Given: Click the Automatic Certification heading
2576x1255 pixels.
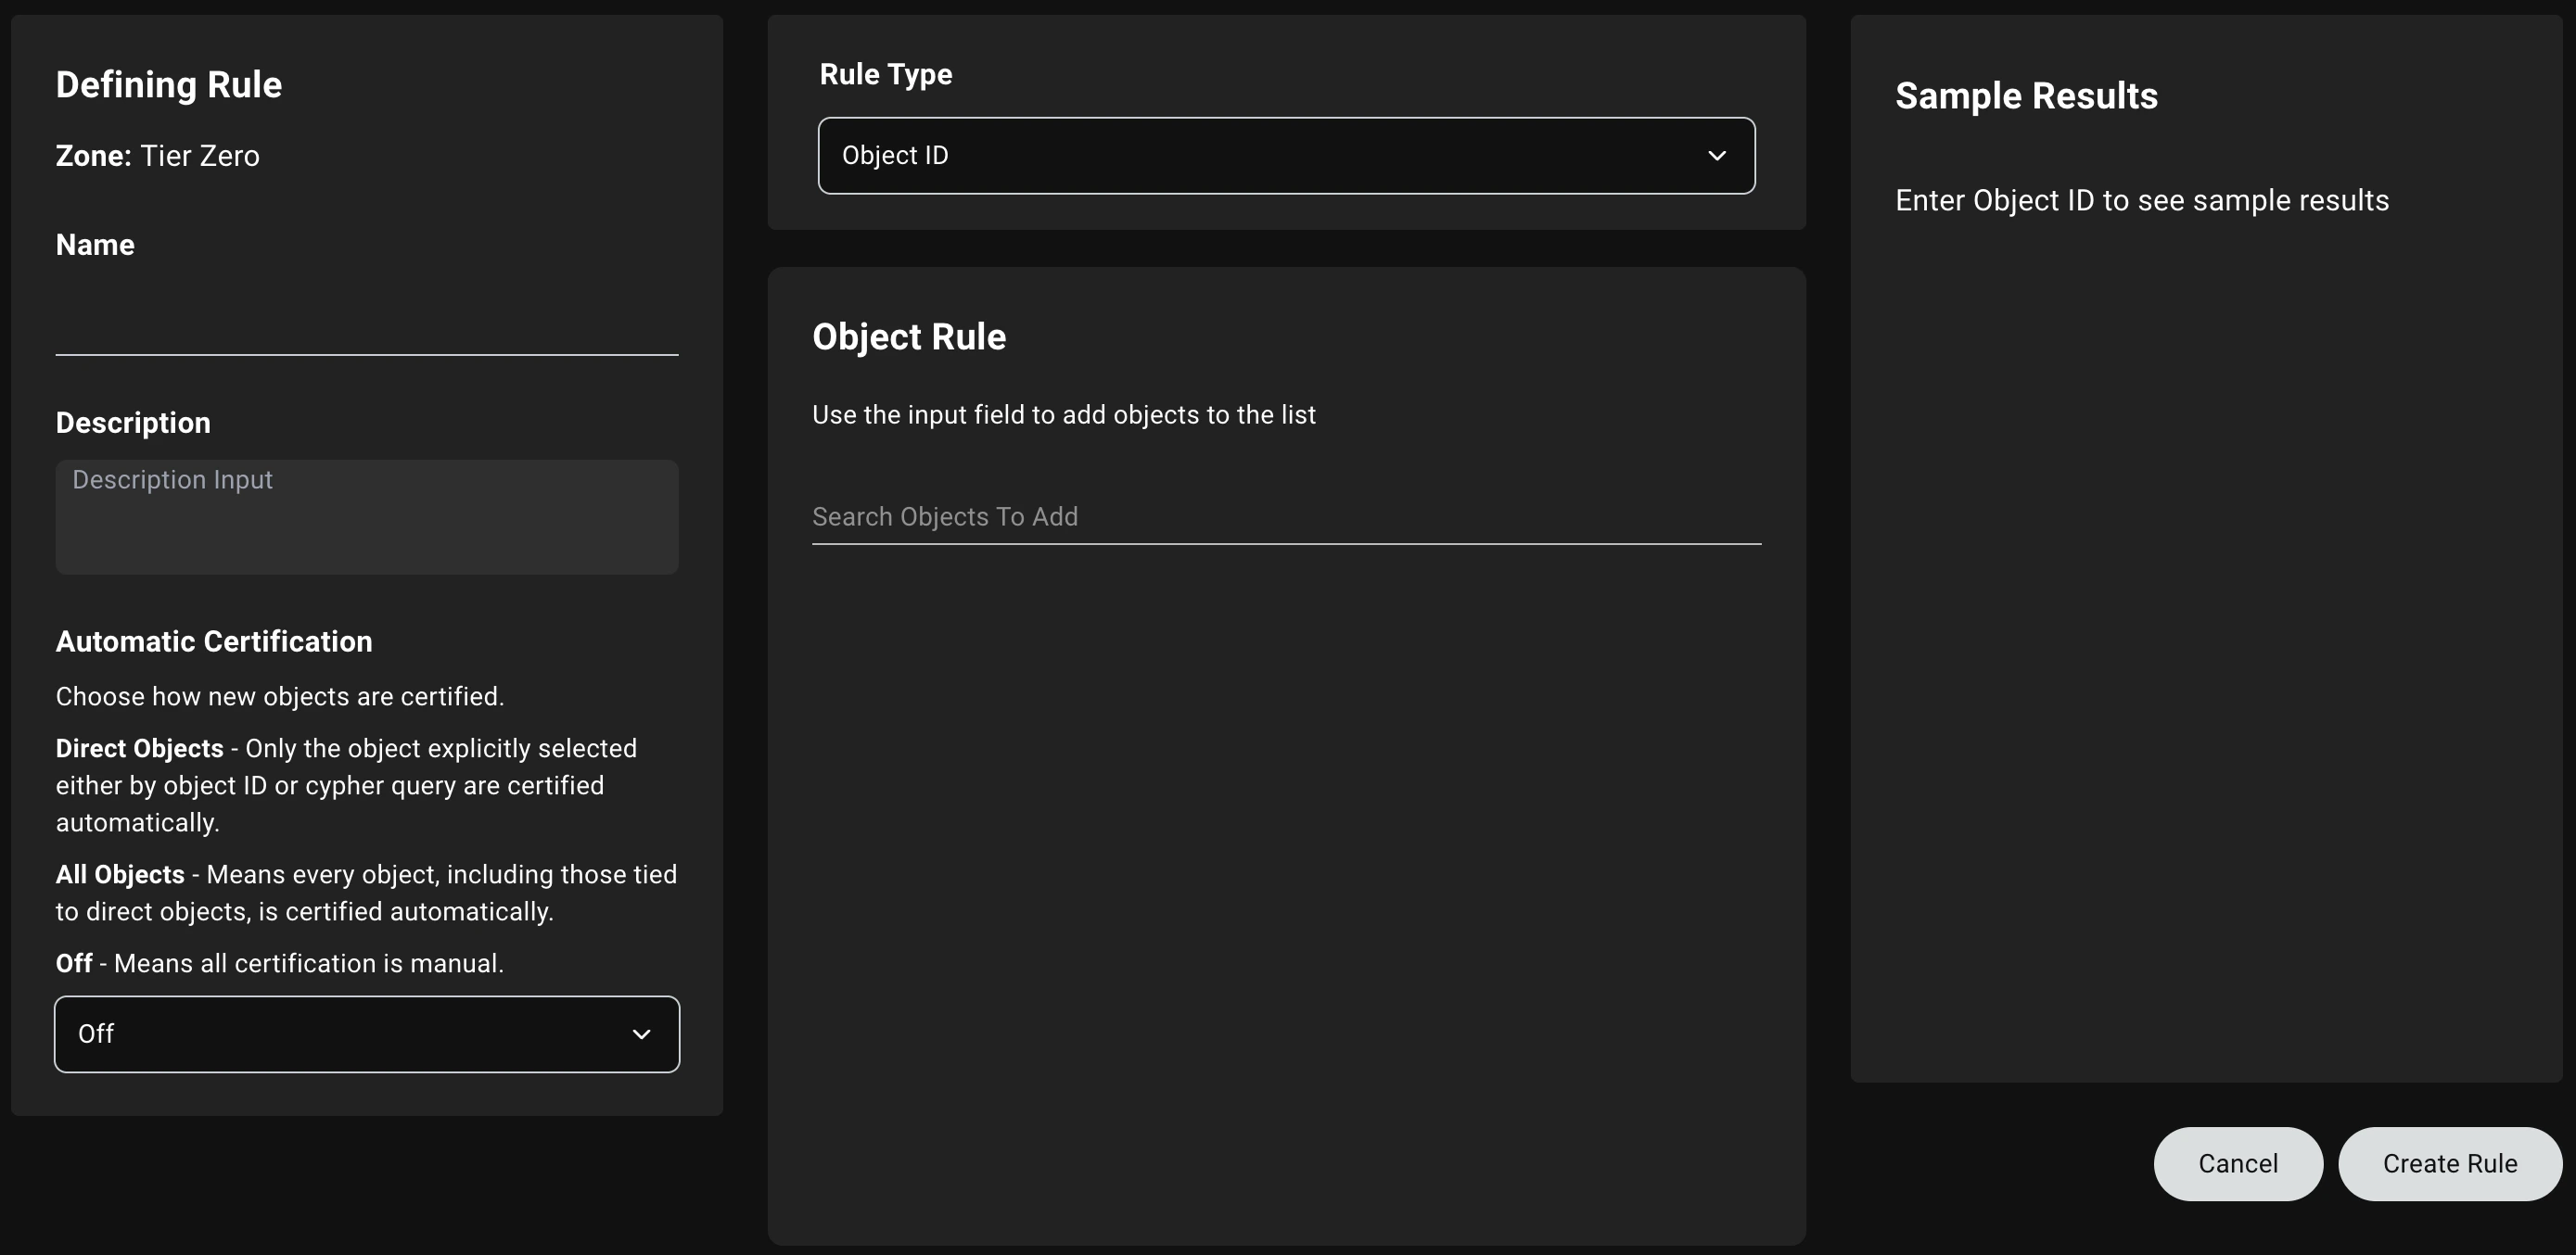Looking at the screenshot, I should tap(214, 641).
